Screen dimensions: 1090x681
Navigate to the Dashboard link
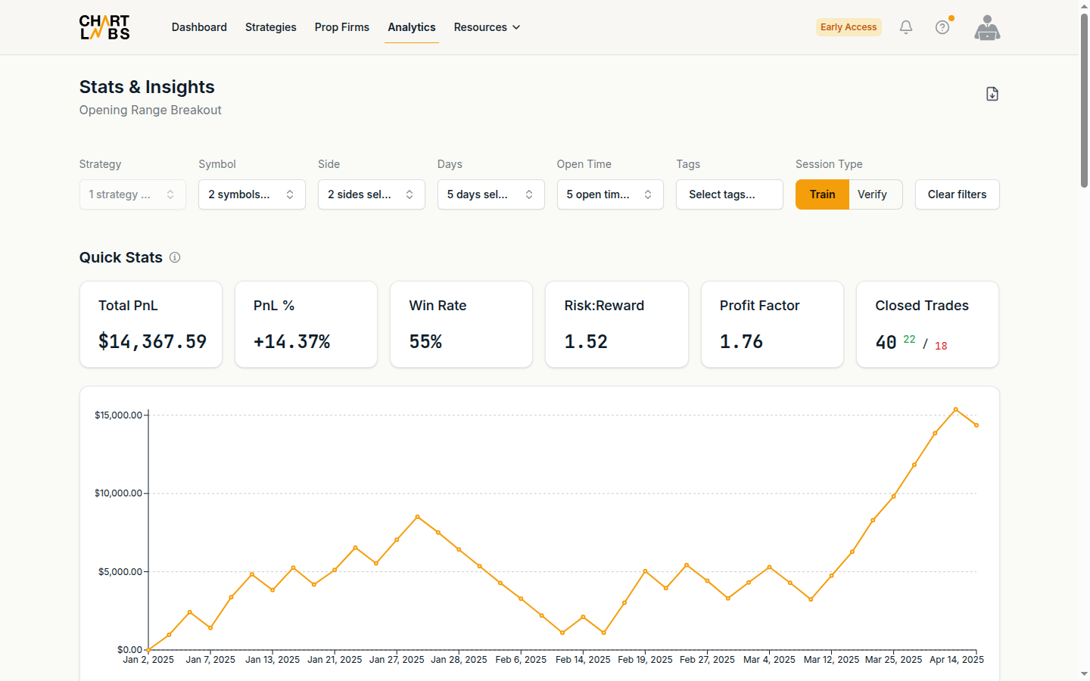[199, 27]
